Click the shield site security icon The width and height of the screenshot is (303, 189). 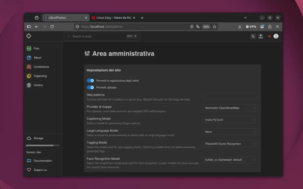click(77, 27)
